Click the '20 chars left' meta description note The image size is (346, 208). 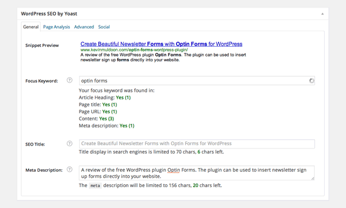[x=207, y=185]
